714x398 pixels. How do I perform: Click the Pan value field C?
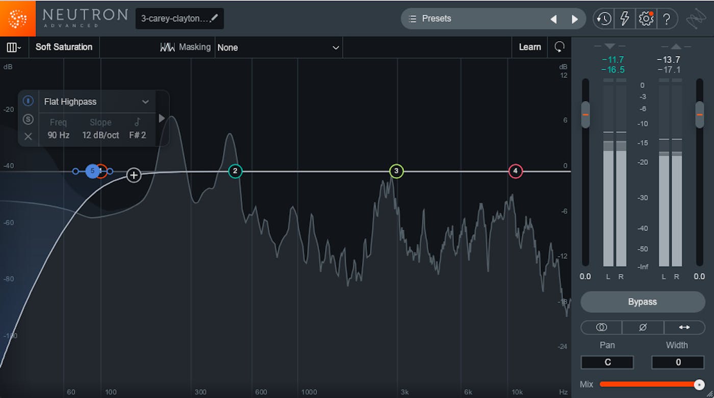[607, 362]
